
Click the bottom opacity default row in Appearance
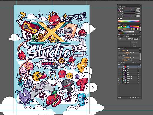(x=127, y=60)
